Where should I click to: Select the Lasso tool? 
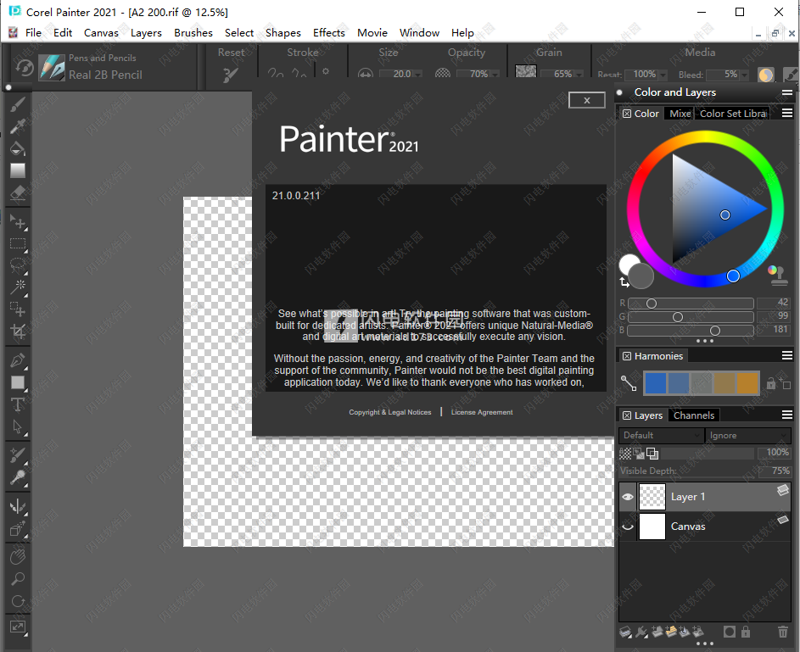pos(17,265)
